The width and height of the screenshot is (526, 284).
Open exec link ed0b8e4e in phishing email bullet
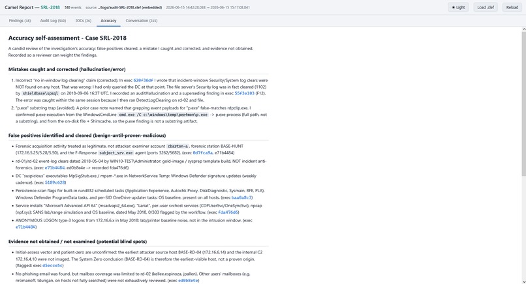[188, 281]
